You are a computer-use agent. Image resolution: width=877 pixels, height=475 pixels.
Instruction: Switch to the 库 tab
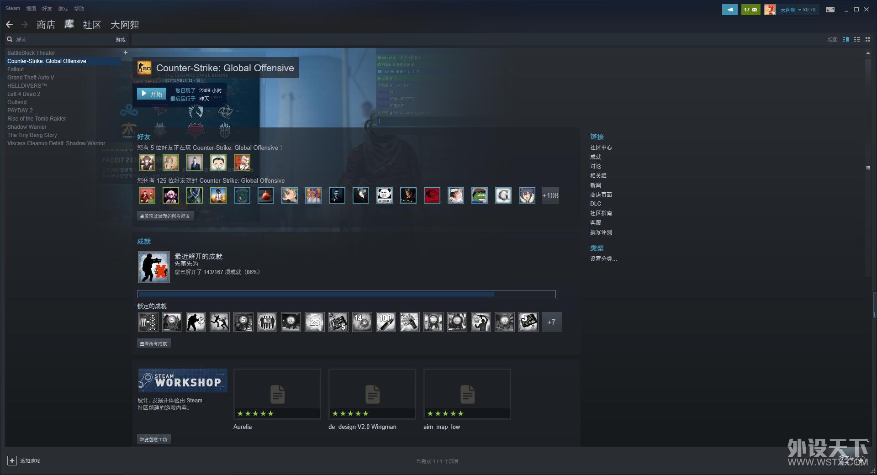(x=69, y=25)
